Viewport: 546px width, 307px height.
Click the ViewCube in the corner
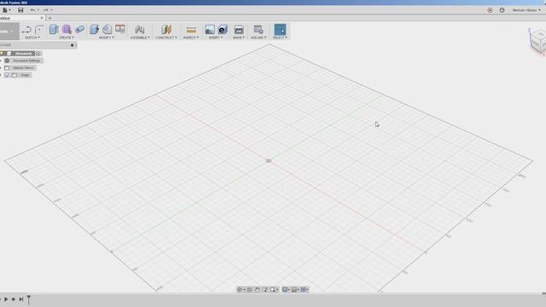538,42
